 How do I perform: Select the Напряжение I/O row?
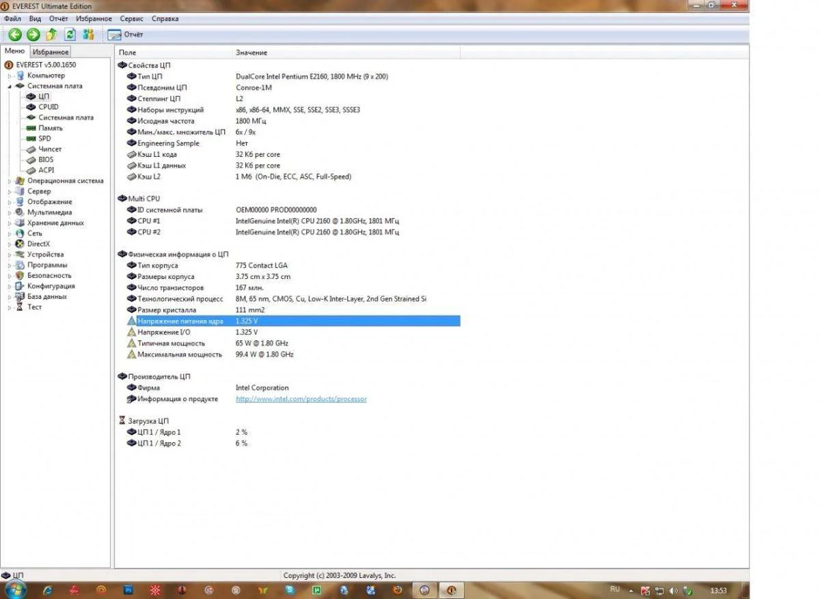tap(292, 332)
